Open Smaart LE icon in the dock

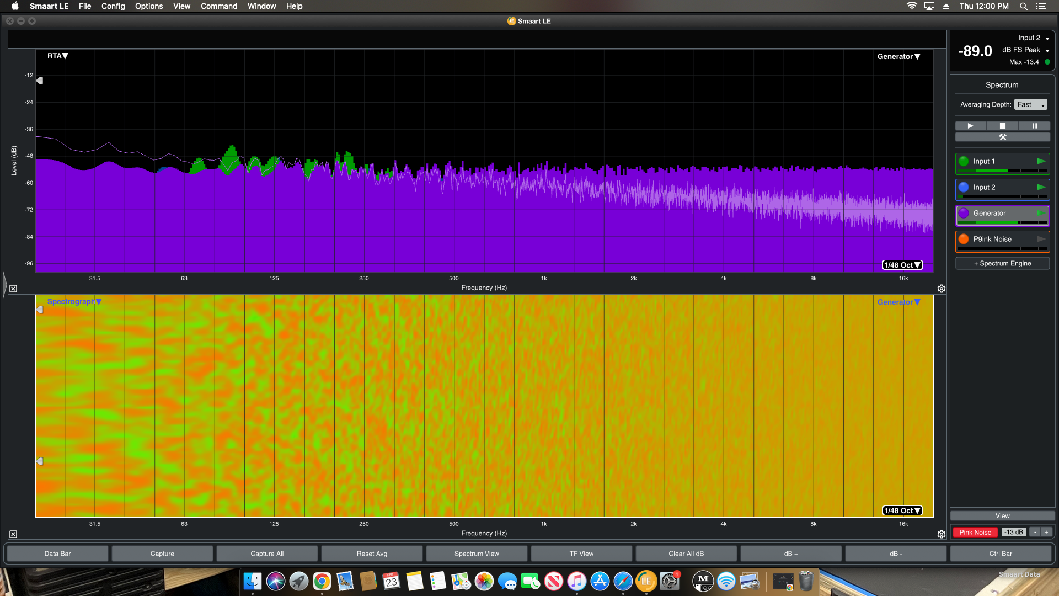[x=646, y=581]
